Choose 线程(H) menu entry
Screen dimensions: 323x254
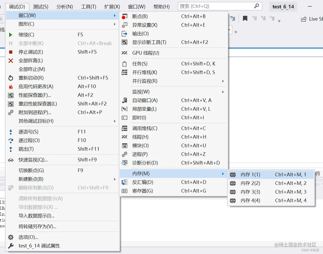click(173, 137)
